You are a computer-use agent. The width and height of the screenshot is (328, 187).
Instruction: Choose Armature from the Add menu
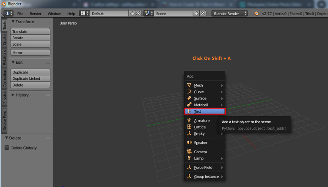click(201, 120)
